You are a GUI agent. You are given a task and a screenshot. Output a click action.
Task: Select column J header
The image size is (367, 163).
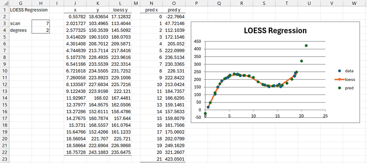pos(75,3)
